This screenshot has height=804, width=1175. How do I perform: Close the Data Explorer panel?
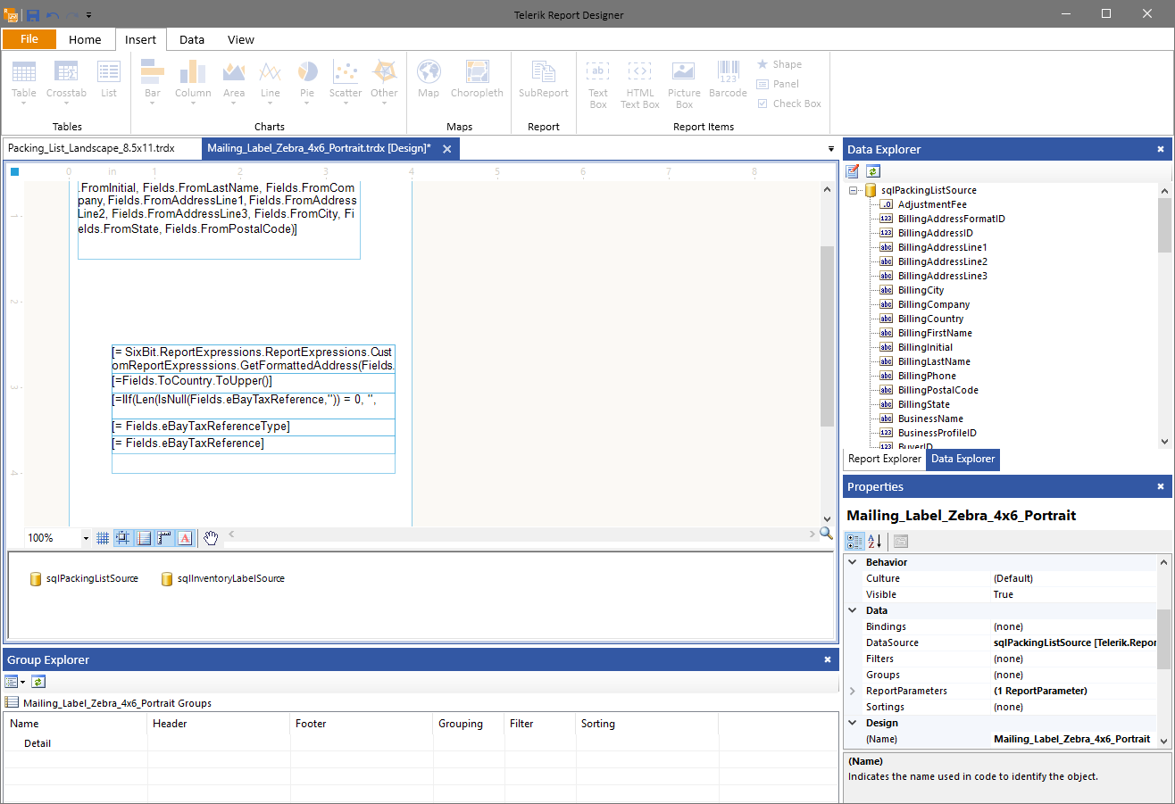pyautogui.click(x=1161, y=149)
